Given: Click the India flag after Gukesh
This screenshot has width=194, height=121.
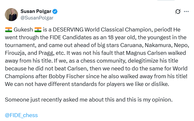Looking at the screenshot, I should (38, 30).
